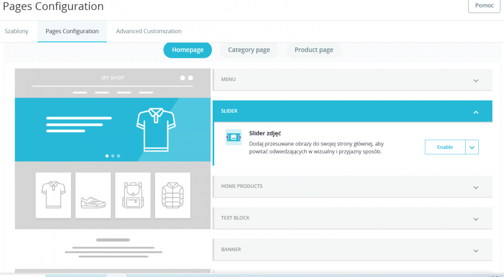Switch to the Szablony tab
This screenshot has width=504, height=277.
click(x=17, y=31)
